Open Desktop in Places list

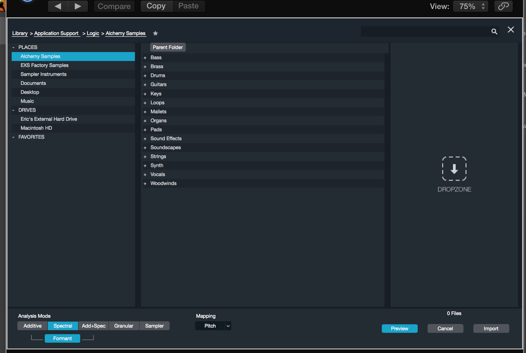(x=73, y=92)
